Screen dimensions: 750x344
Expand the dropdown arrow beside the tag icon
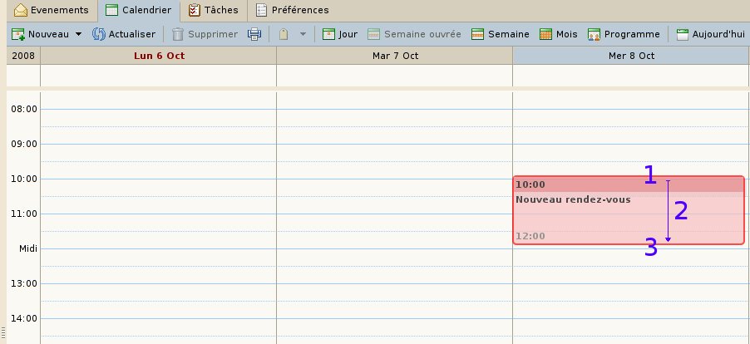coord(303,35)
